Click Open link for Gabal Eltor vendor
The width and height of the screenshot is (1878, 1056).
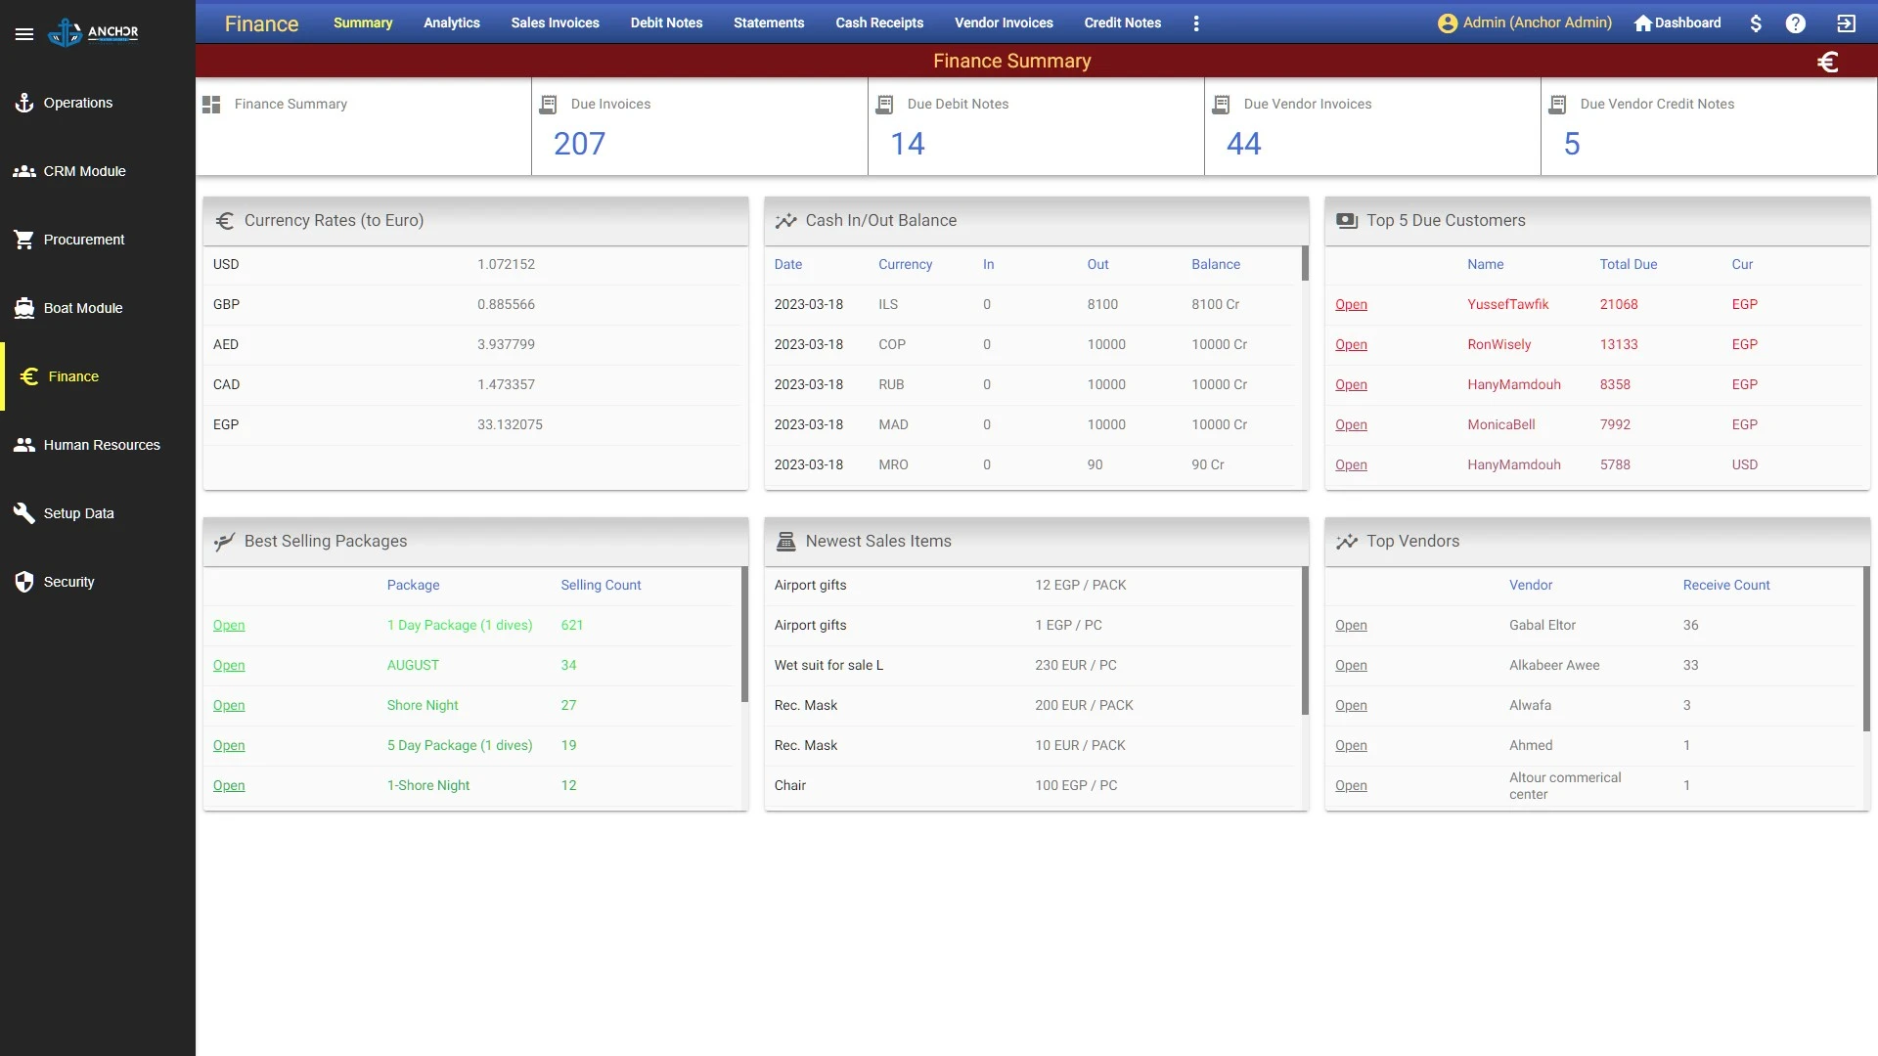pos(1349,624)
